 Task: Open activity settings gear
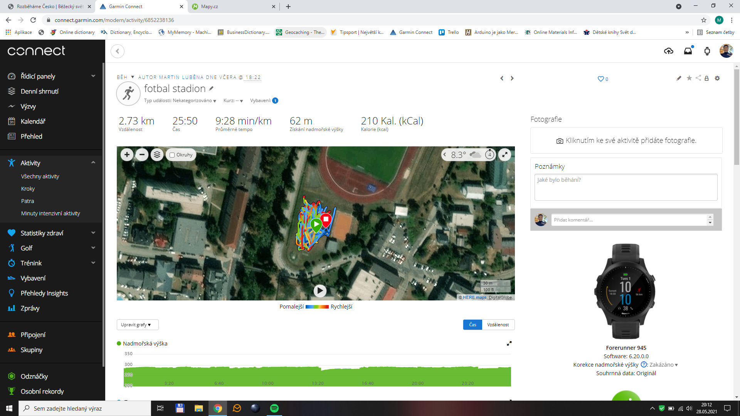717,78
